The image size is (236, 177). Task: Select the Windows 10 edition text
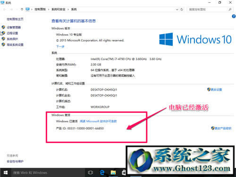pyautogui.click(x=69, y=34)
